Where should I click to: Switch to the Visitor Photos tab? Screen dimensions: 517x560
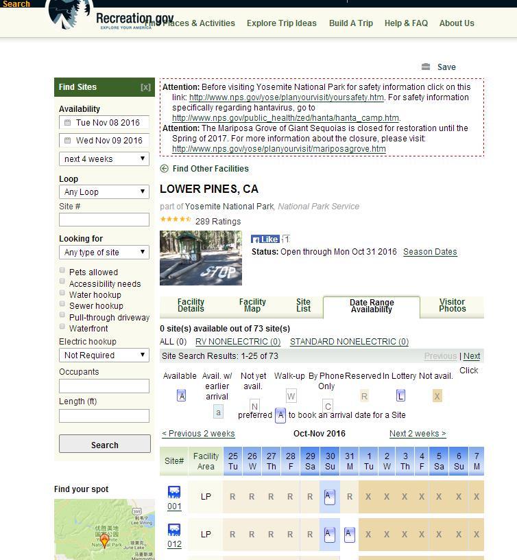pyautogui.click(x=452, y=305)
